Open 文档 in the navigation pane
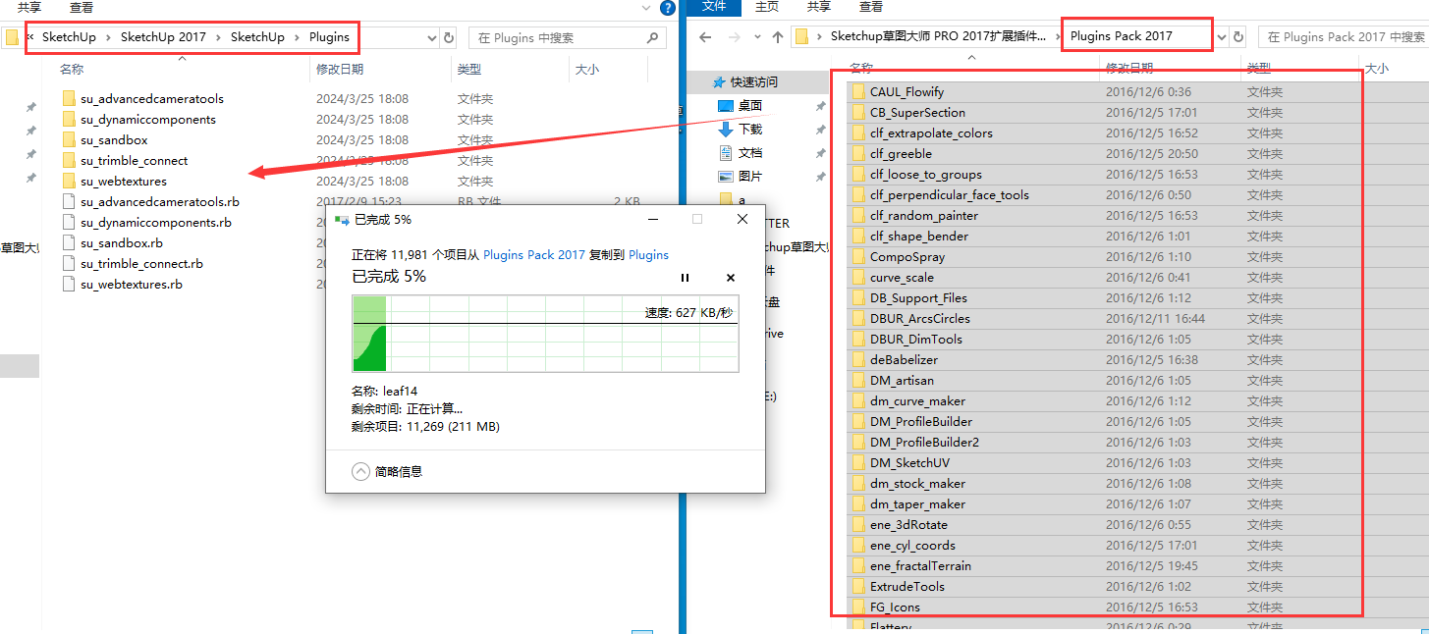This screenshot has height=634, width=1429. coord(750,153)
